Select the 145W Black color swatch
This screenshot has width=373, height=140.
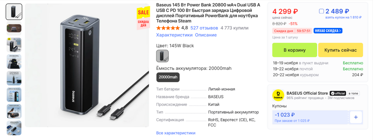tap(163, 56)
